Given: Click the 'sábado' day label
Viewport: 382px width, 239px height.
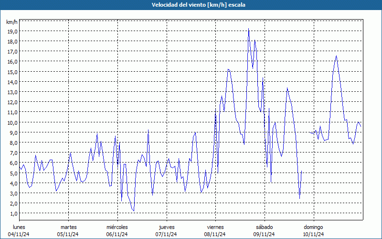Looking at the screenshot, I should pyautogui.click(x=265, y=227).
